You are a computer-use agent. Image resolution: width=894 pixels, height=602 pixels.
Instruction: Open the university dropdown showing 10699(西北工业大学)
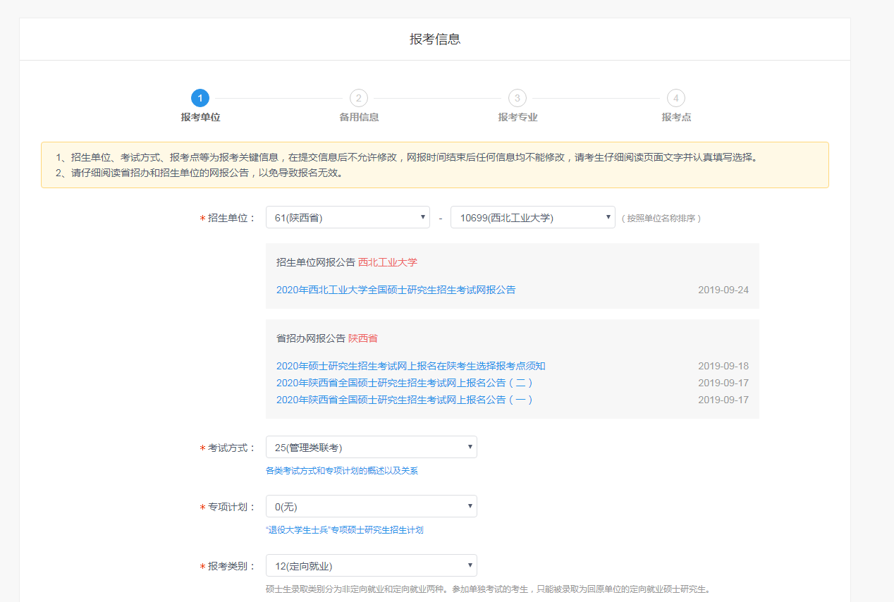coord(532,216)
